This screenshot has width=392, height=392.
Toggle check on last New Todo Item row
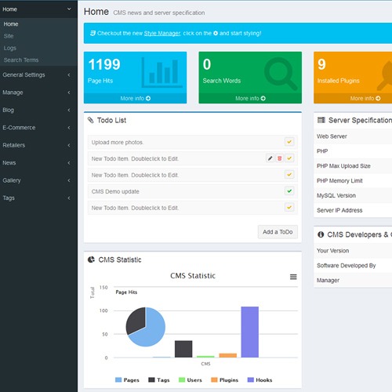[x=289, y=208]
